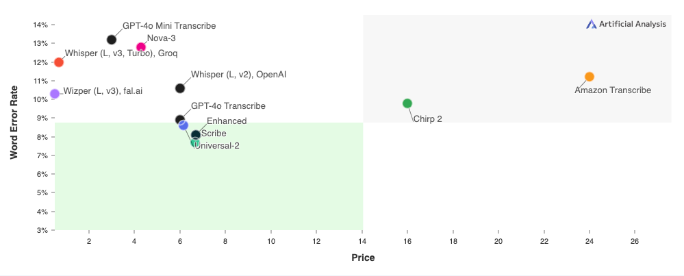
Task: Click the GPT-4o Mini Transcribe black dot
Action: (112, 40)
